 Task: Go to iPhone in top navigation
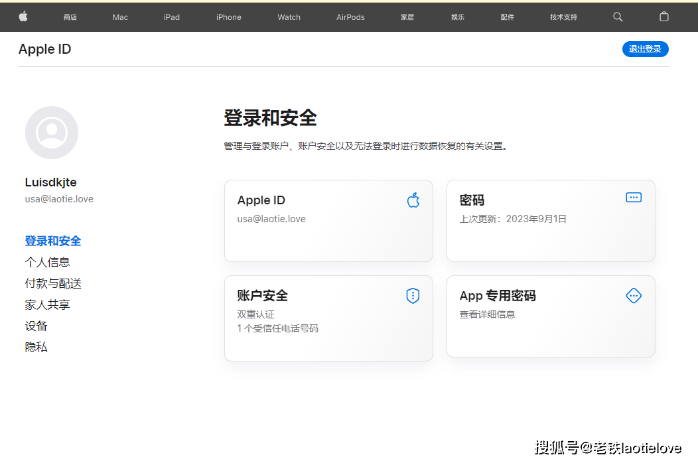tap(228, 17)
